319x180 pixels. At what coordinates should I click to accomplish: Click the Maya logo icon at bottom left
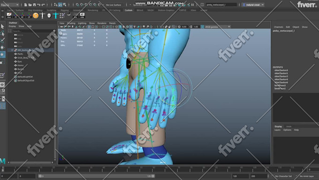click(x=3, y=161)
